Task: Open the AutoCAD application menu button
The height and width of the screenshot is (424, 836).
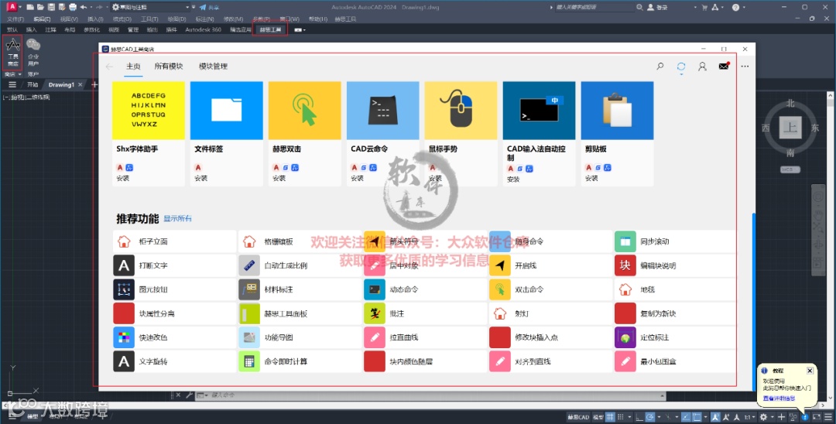Action: click(11, 7)
